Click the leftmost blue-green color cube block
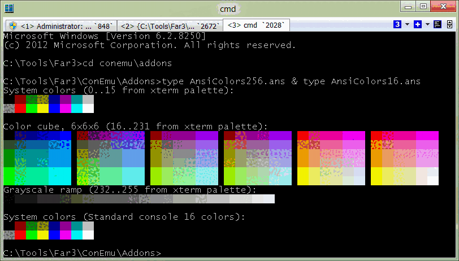 point(37,158)
